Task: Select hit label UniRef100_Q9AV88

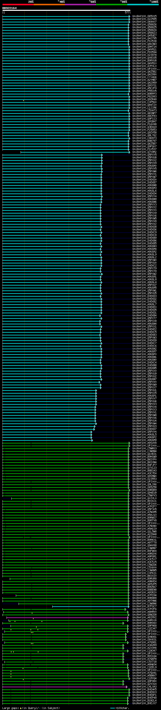Action: pos(144,546)
